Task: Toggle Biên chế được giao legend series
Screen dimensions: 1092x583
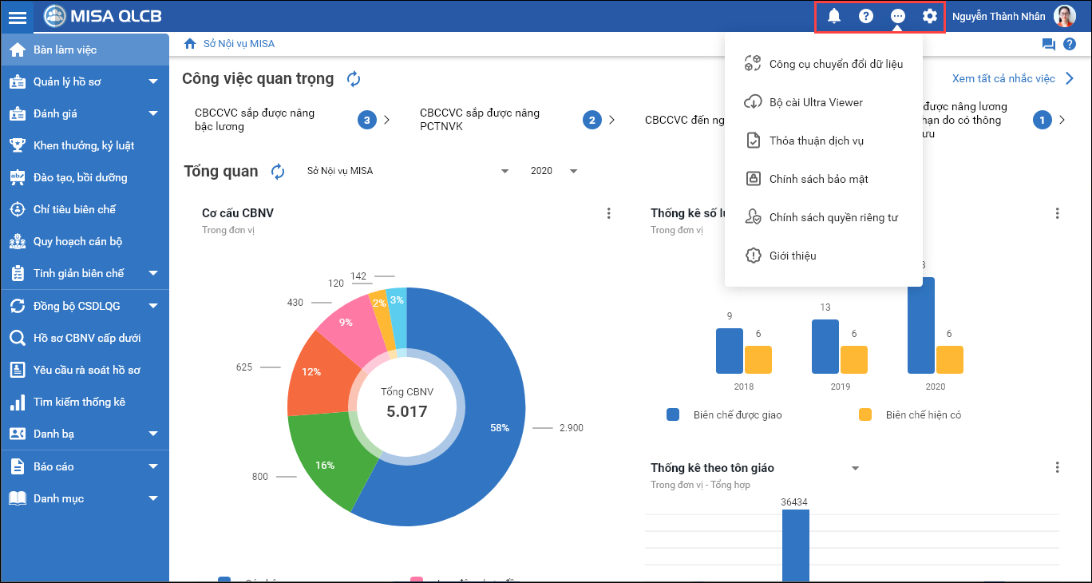Action: pos(727,415)
